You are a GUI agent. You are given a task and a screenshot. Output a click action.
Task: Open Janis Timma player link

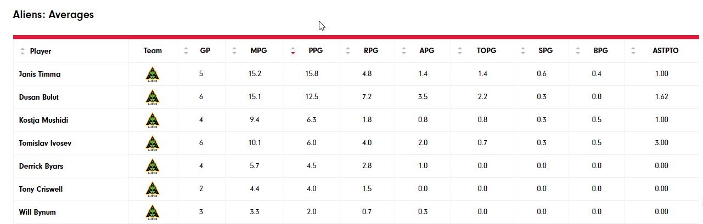[x=40, y=74]
